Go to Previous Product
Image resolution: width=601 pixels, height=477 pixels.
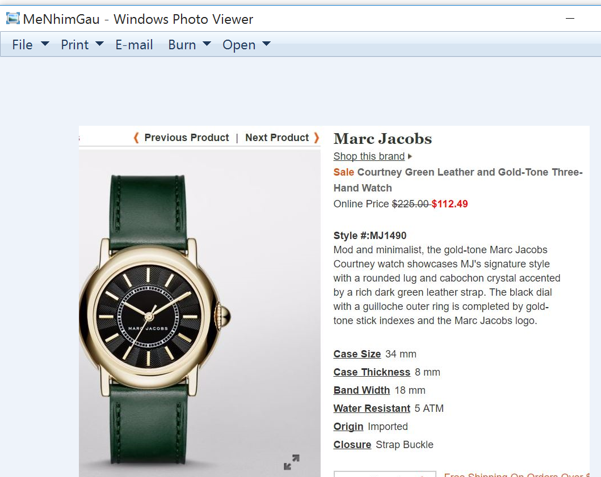187,138
